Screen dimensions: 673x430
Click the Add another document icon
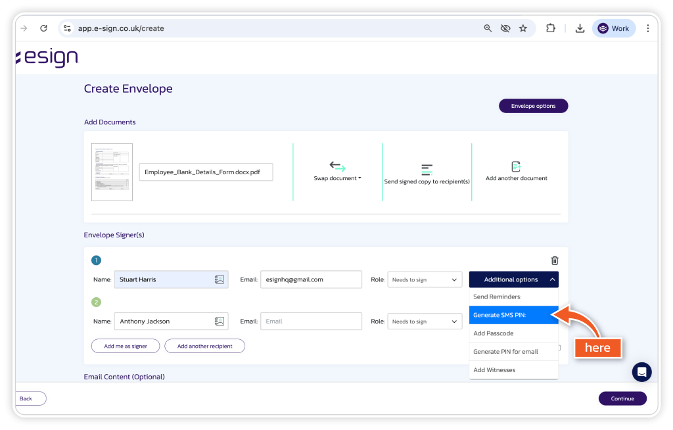(x=516, y=167)
